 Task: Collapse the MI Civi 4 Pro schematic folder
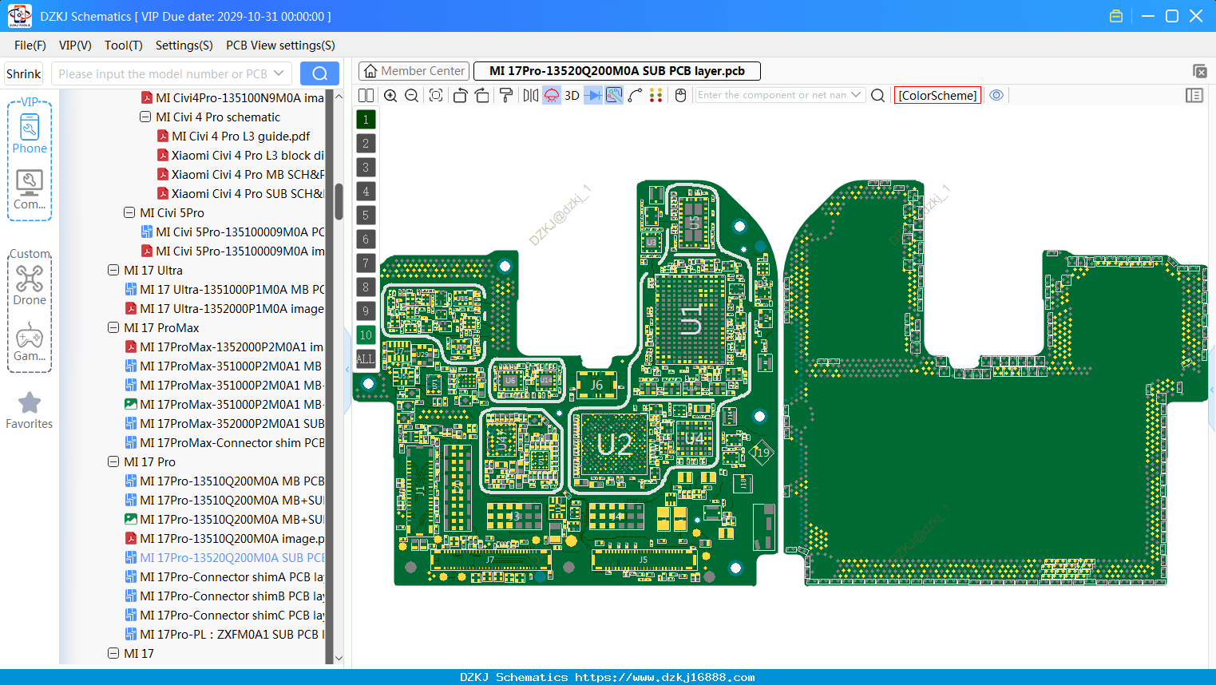(145, 117)
